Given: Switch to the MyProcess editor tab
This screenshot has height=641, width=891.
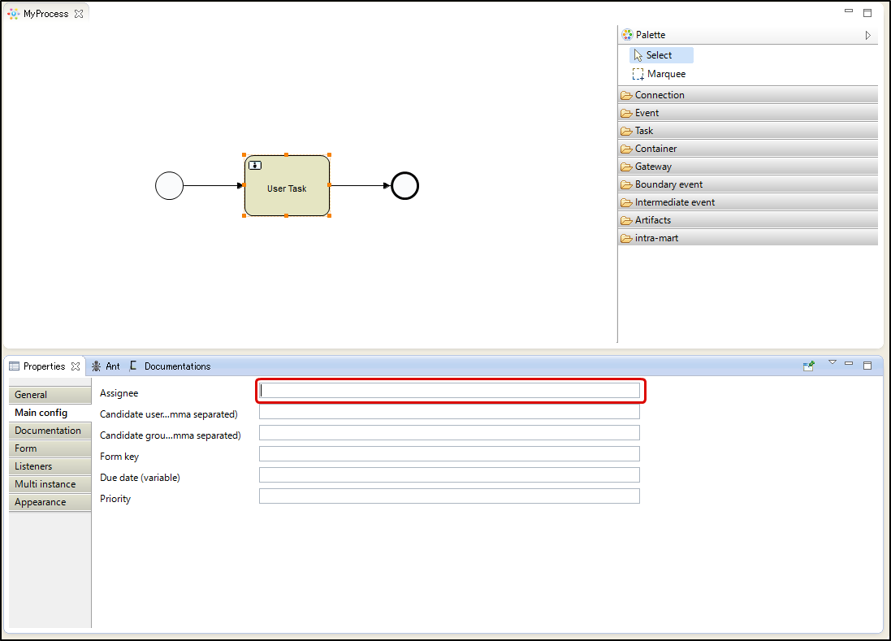Looking at the screenshot, I should click(x=45, y=14).
